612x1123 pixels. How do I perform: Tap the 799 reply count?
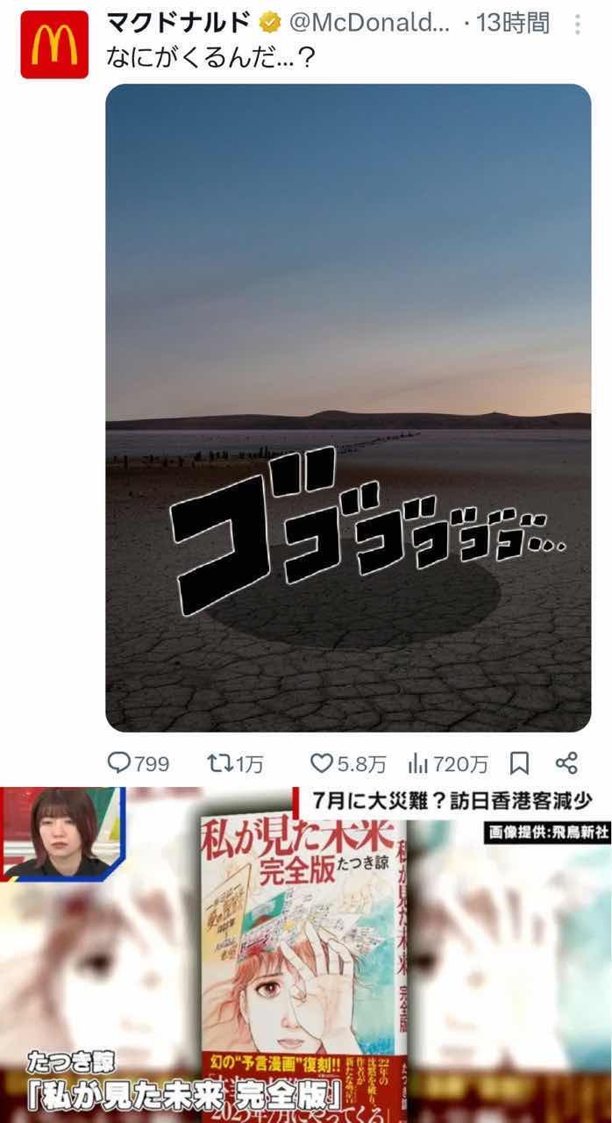click(x=152, y=764)
